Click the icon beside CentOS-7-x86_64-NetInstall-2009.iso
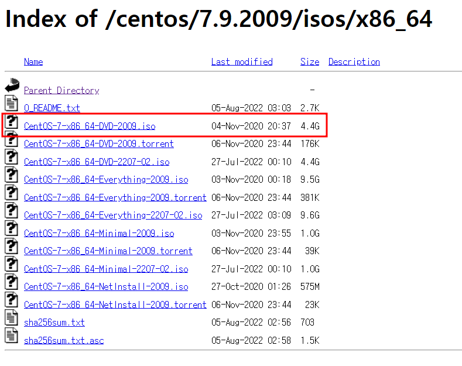Screen dimensions: 462x366 [x=11, y=282]
